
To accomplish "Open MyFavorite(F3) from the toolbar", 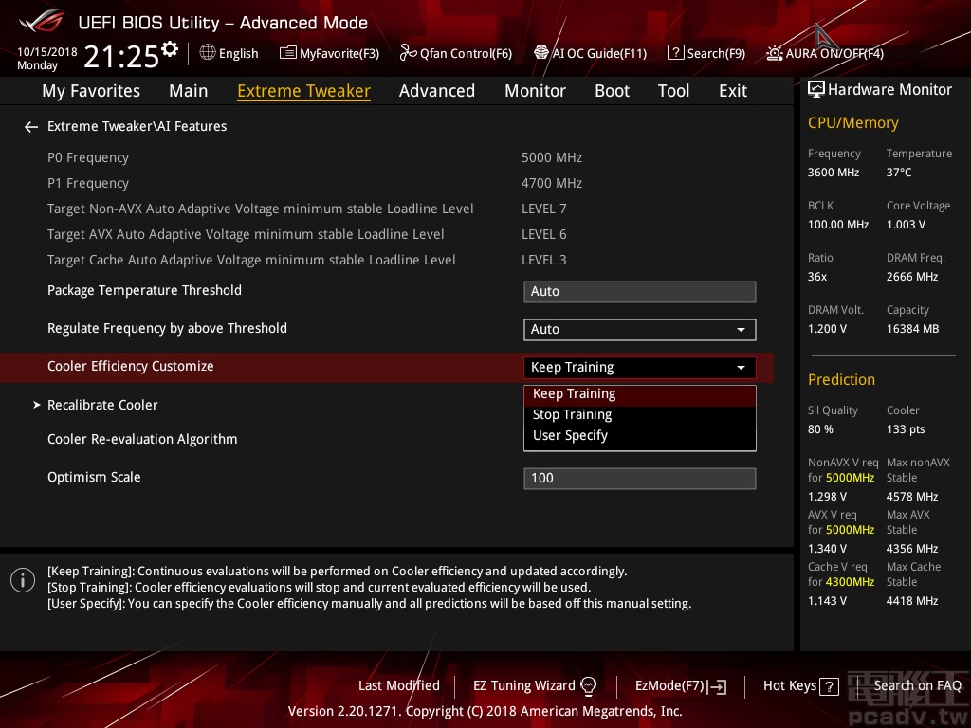I will [329, 53].
